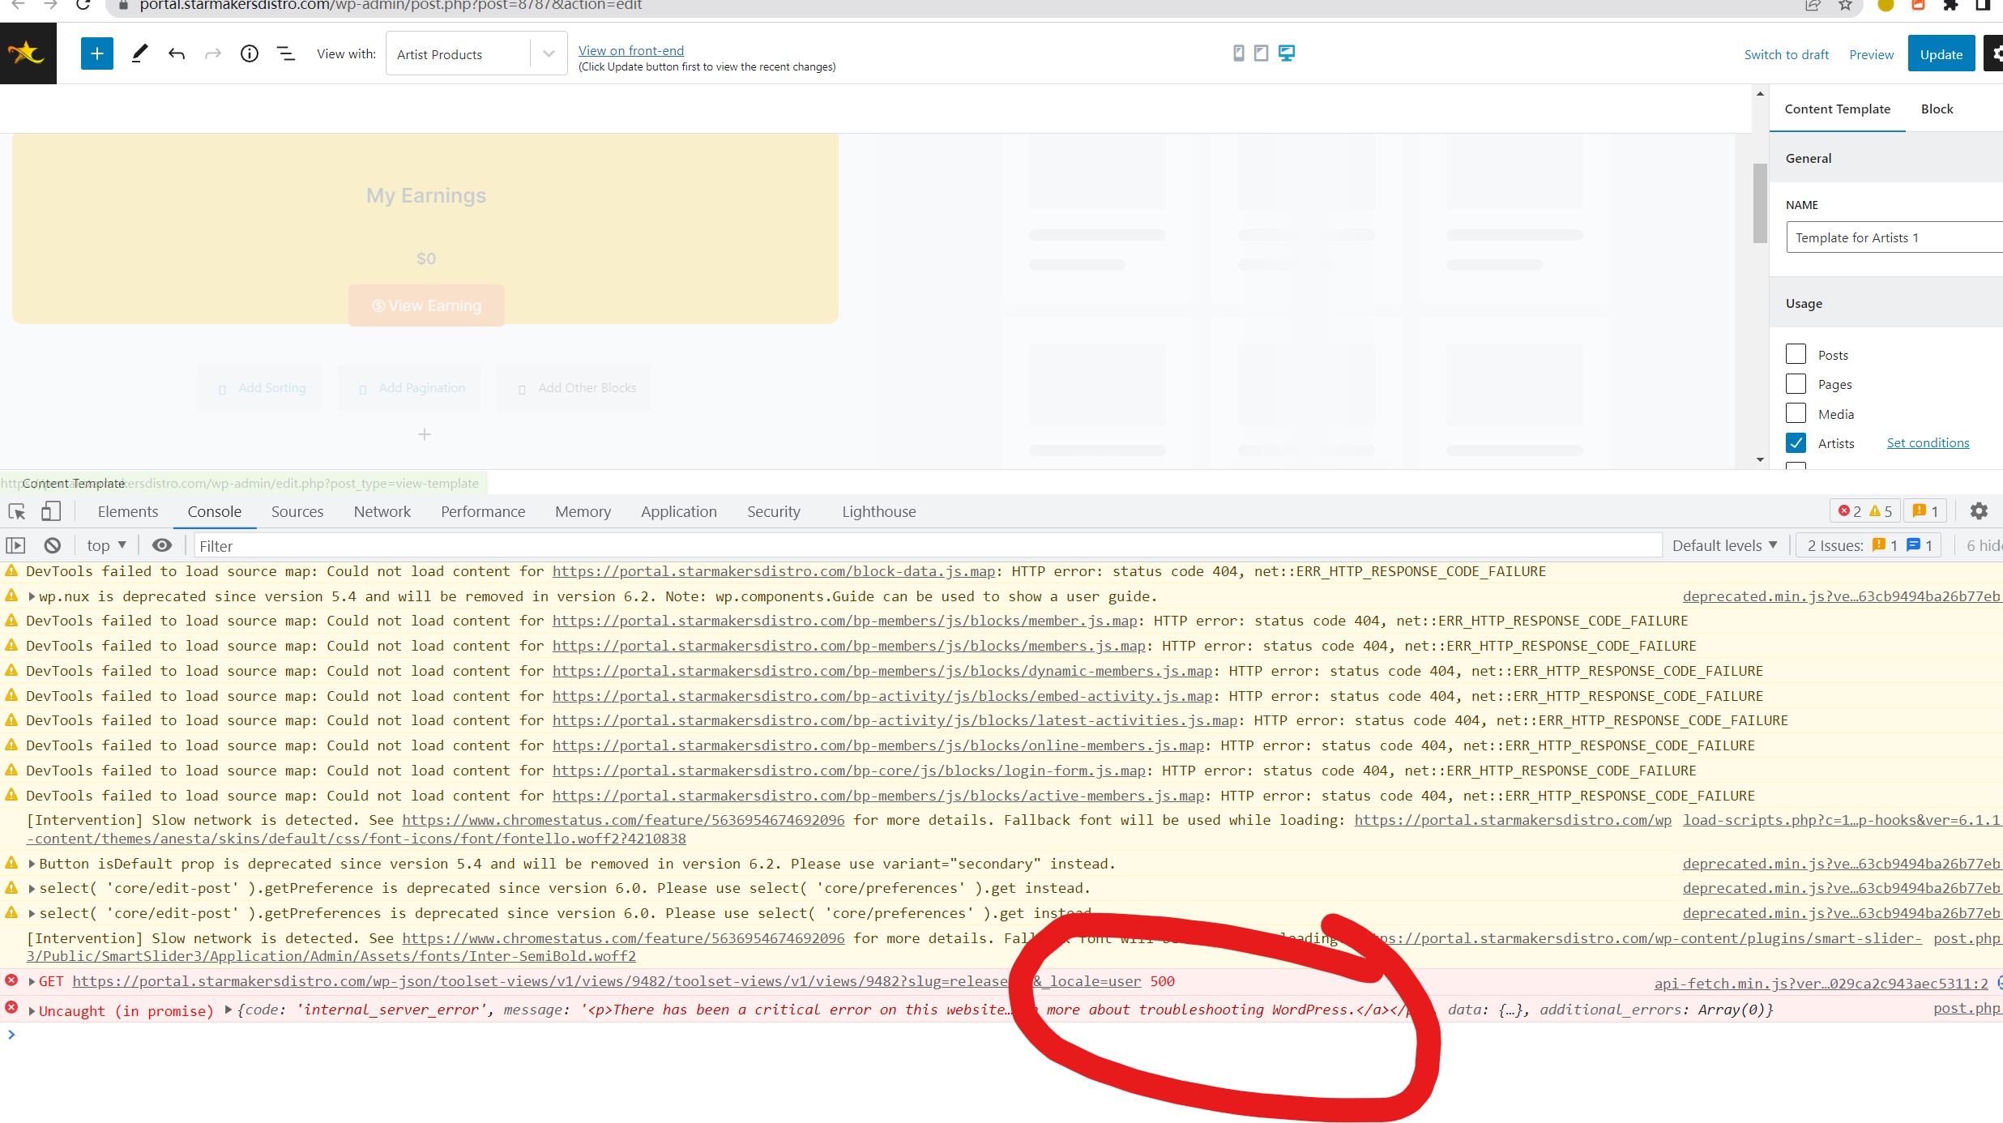The height and width of the screenshot is (1123, 2003).
Task: Click the scroll up arrow of editor scrollbar
Action: 1760,93
